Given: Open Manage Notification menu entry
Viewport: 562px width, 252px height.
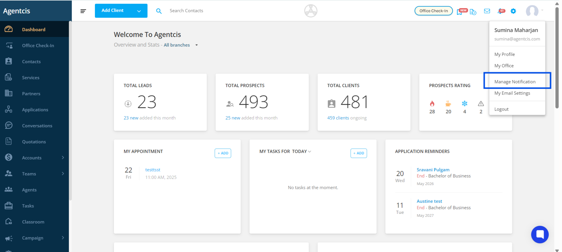Looking at the screenshot, I should [x=515, y=82].
